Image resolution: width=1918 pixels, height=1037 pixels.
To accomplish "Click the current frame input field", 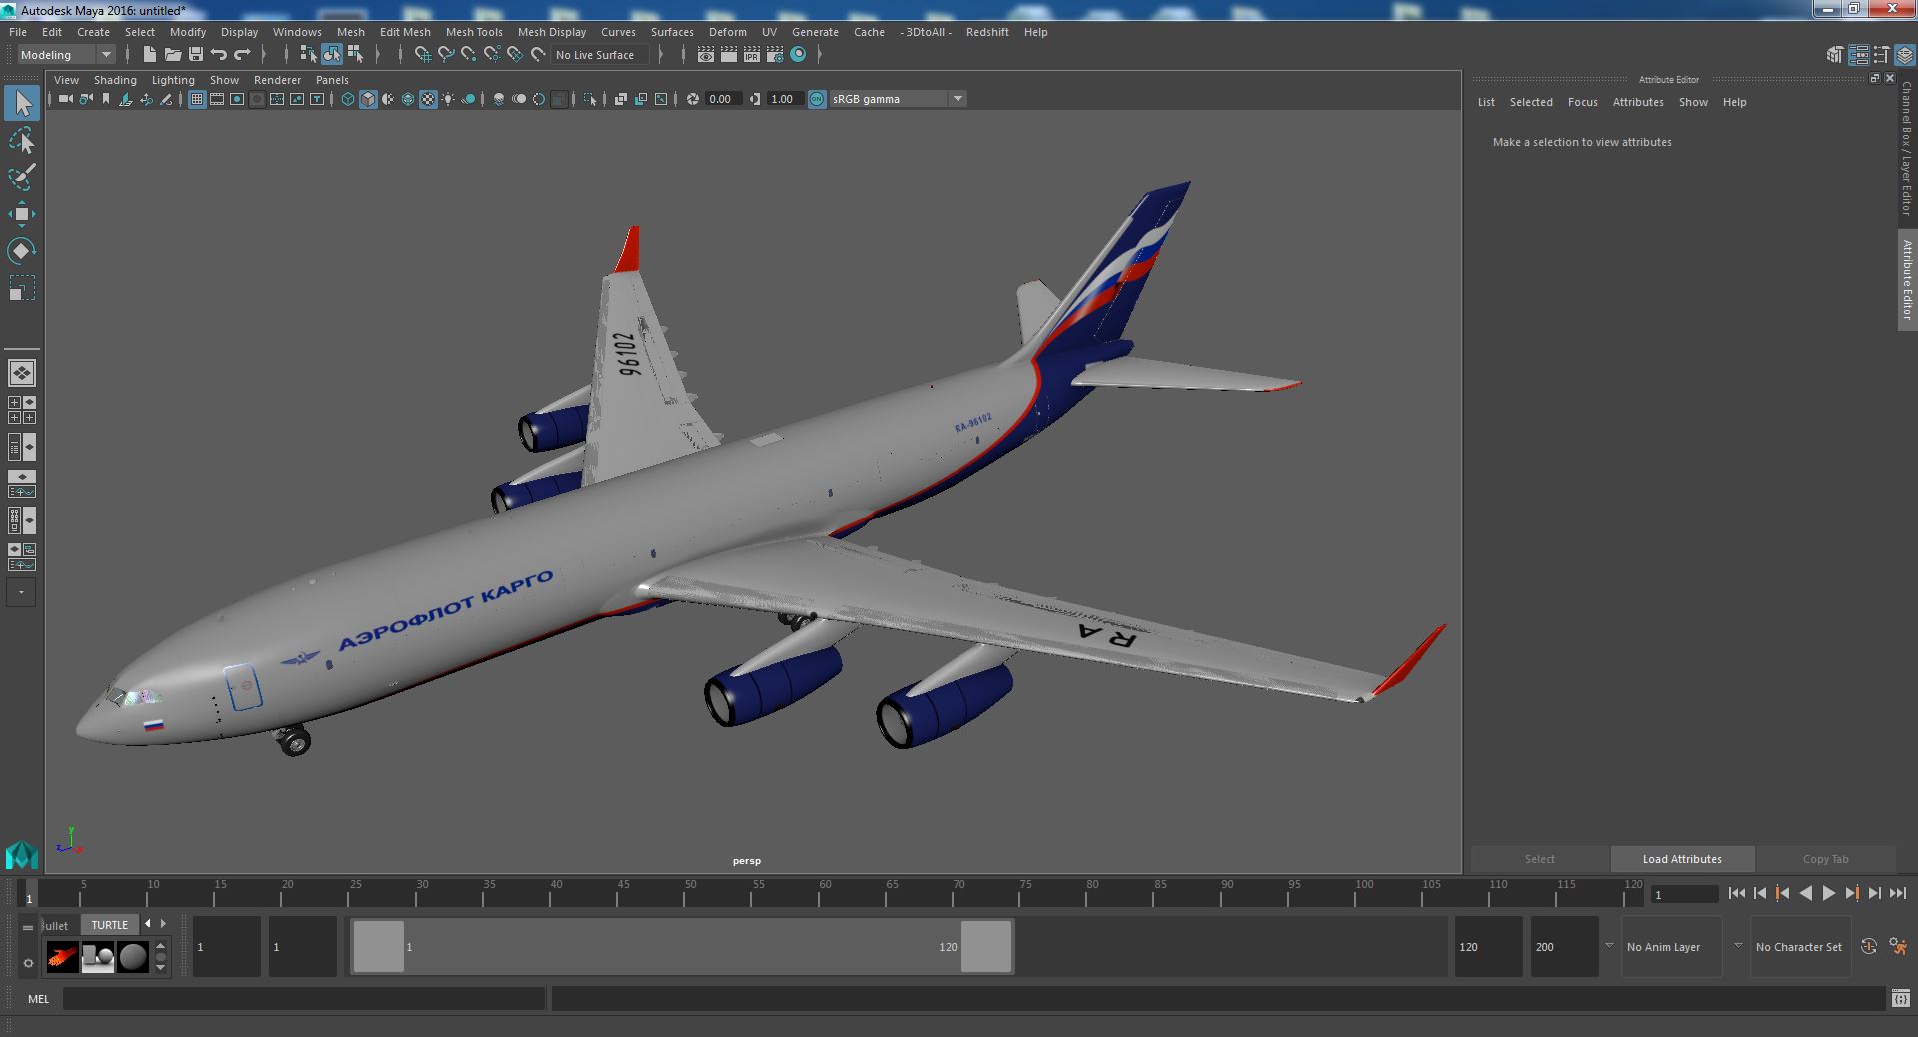I will [1684, 895].
